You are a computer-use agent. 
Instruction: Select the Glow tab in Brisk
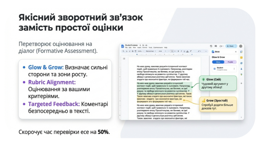pos(218,62)
